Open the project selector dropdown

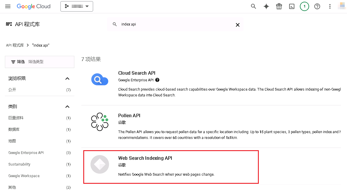[x=77, y=6]
